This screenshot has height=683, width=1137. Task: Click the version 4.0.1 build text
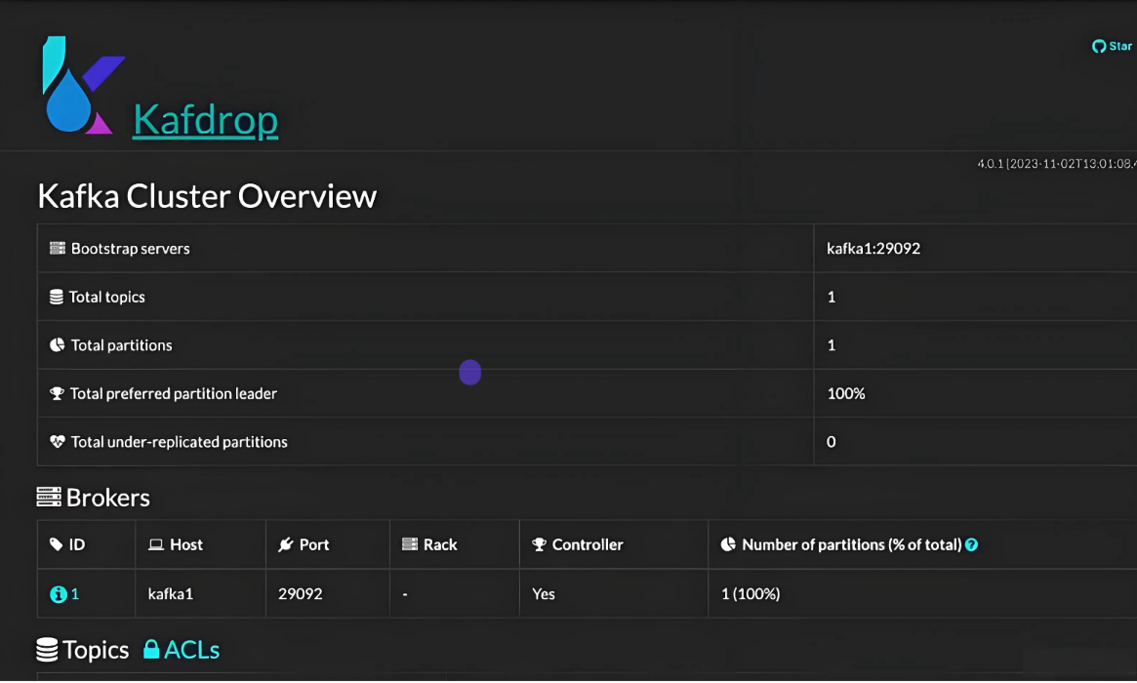(x=1057, y=164)
